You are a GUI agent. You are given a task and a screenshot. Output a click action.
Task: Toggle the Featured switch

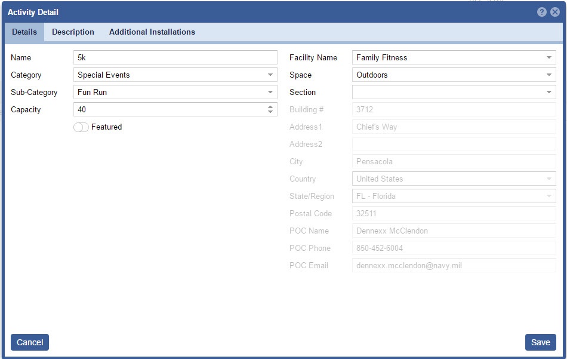pyautogui.click(x=81, y=127)
